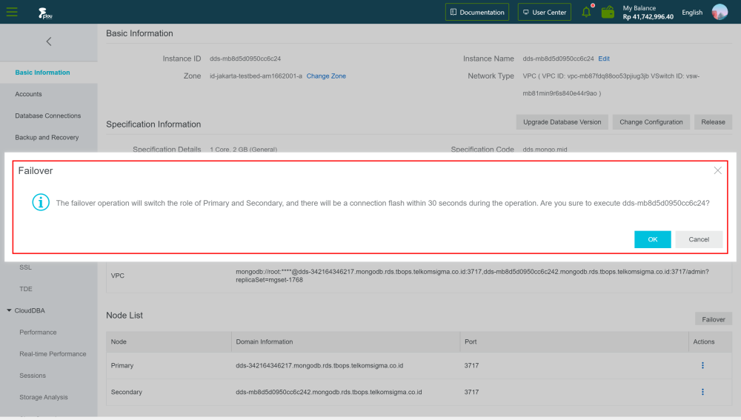
Task: Click the VPC row label
Action: coord(118,276)
